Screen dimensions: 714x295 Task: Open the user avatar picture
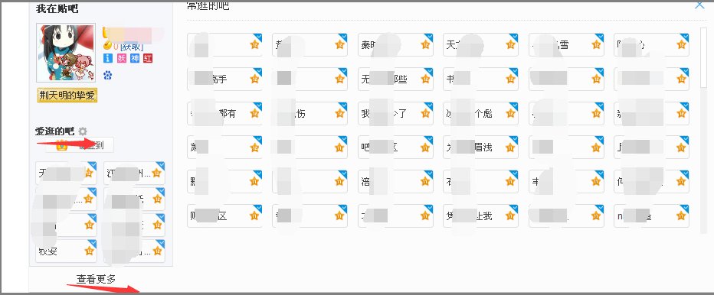pyautogui.click(x=66, y=53)
